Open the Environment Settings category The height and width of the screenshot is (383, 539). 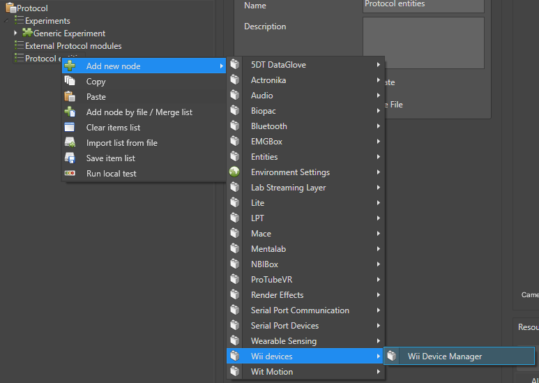305,172
